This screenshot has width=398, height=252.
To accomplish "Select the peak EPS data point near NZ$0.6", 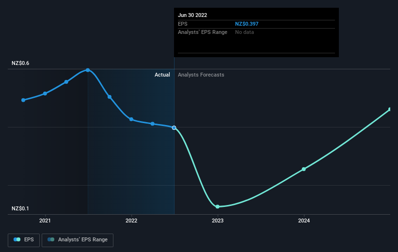I will pyautogui.click(x=88, y=70).
